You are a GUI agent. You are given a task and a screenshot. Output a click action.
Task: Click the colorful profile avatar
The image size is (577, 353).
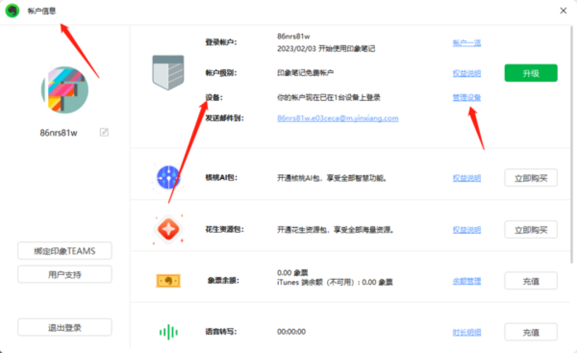[x=65, y=90]
